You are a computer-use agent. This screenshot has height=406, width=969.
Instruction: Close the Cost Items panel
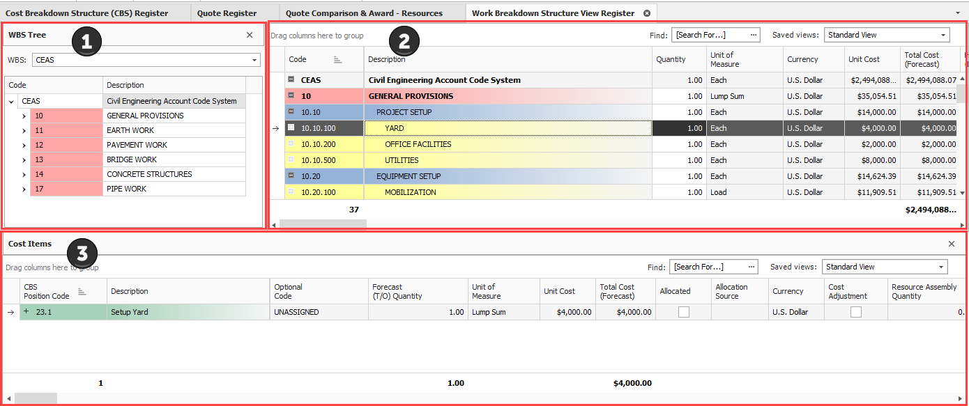coord(952,244)
